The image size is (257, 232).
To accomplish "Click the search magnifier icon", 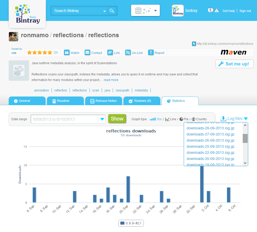I will coord(112,11).
